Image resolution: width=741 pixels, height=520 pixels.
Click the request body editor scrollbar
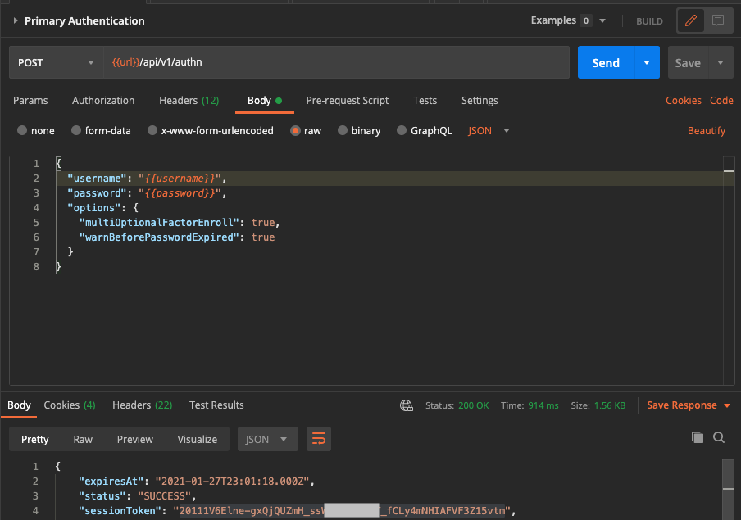[729, 270]
